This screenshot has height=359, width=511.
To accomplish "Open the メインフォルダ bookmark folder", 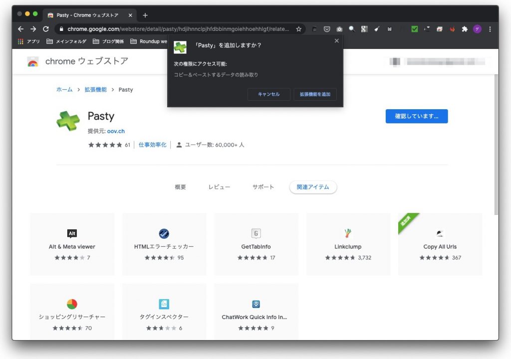I will [x=66, y=41].
